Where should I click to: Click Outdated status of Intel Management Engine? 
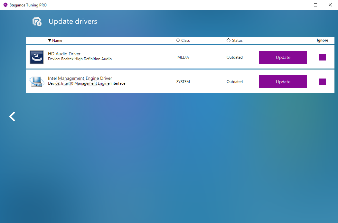pyautogui.click(x=235, y=82)
